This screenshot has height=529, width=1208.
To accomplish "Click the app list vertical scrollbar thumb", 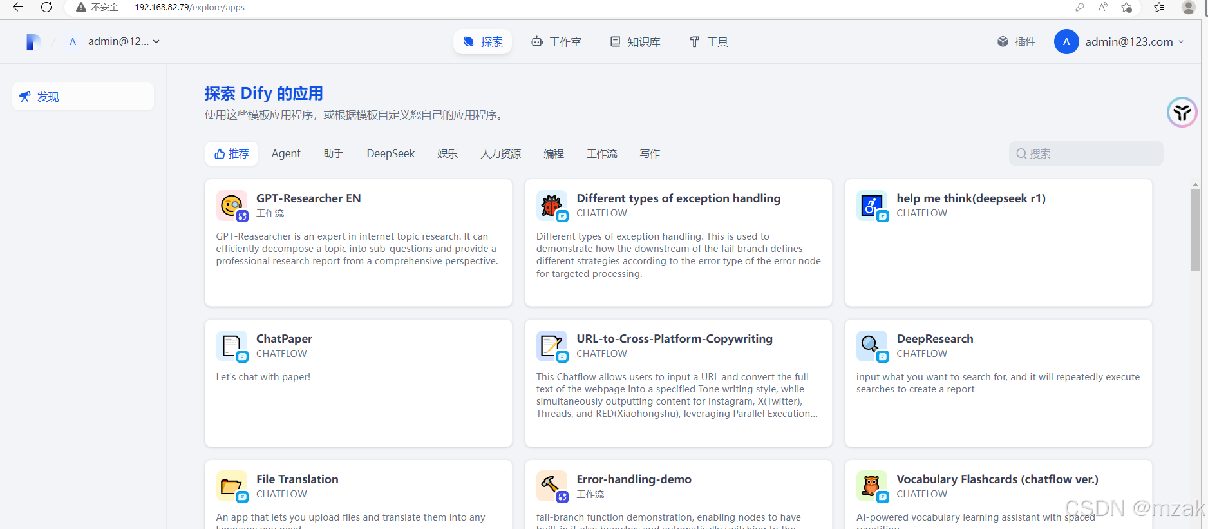I will [x=1195, y=229].
